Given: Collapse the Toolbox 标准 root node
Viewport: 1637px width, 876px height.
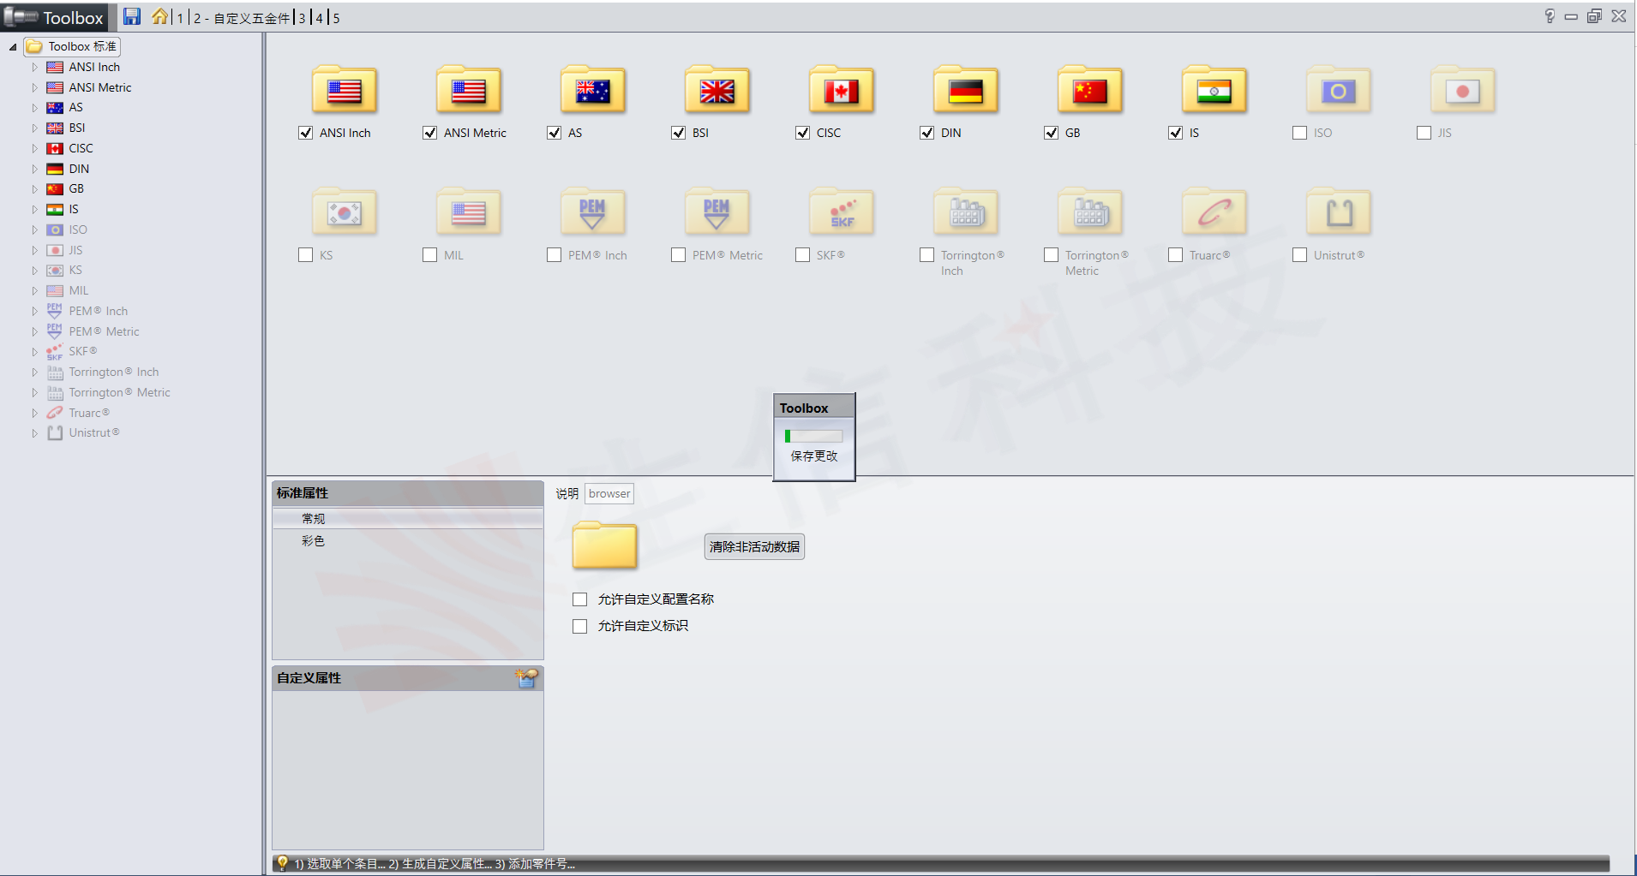Looking at the screenshot, I should tap(13, 47).
